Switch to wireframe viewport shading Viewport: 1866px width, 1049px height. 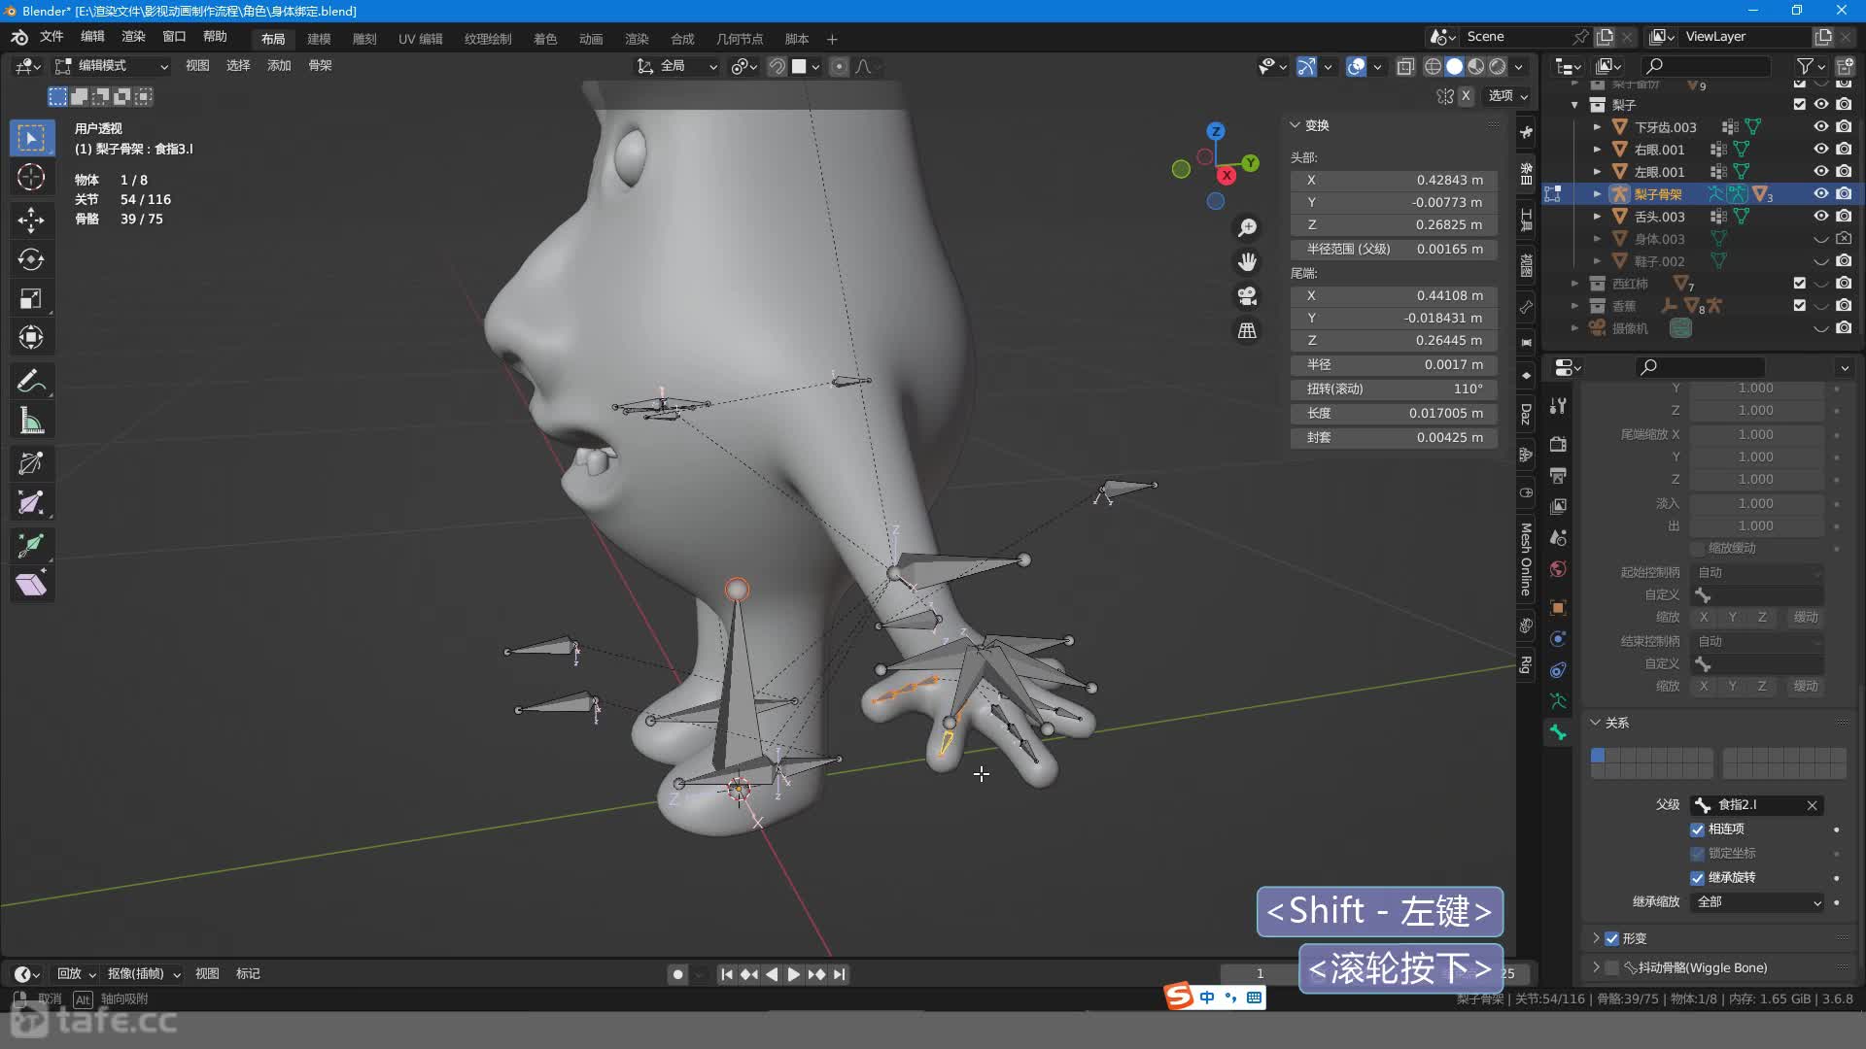(1433, 66)
